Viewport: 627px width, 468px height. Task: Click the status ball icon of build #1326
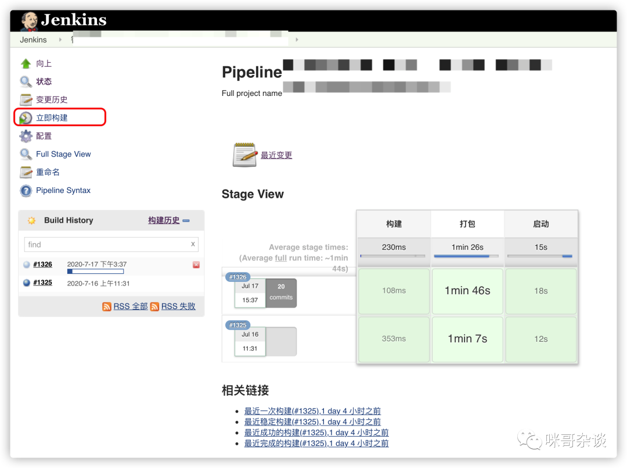point(27,265)
